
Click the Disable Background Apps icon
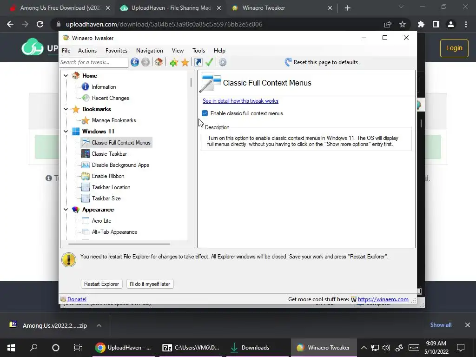[86, 165]
